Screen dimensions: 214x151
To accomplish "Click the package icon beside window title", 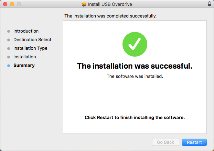I will [x=84, y=4].
